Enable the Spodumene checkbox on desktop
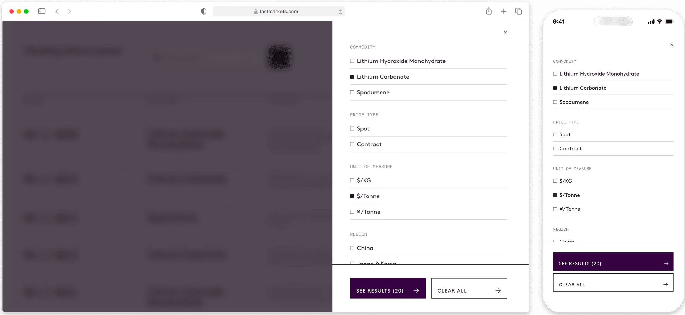Screen dimensions: 685x315 352,92
